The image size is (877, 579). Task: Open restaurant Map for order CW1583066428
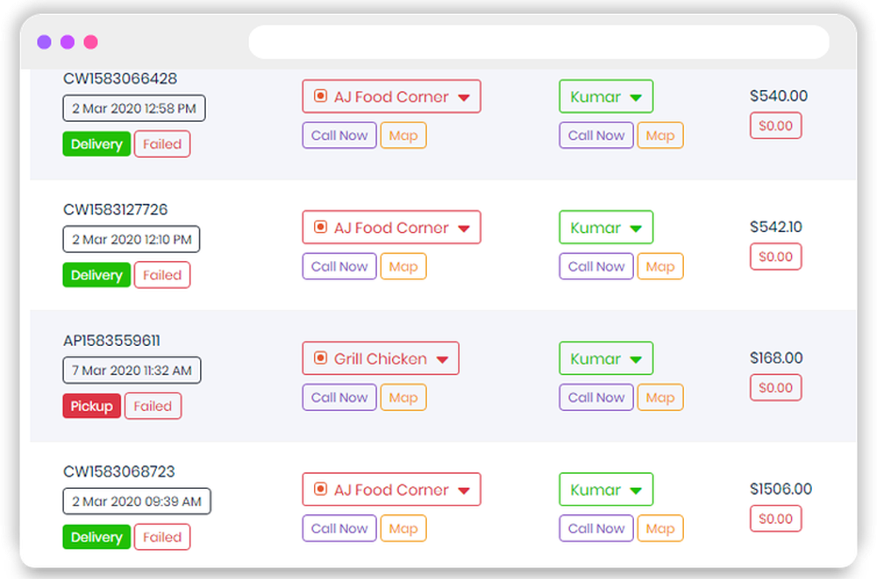pos(403,135)
